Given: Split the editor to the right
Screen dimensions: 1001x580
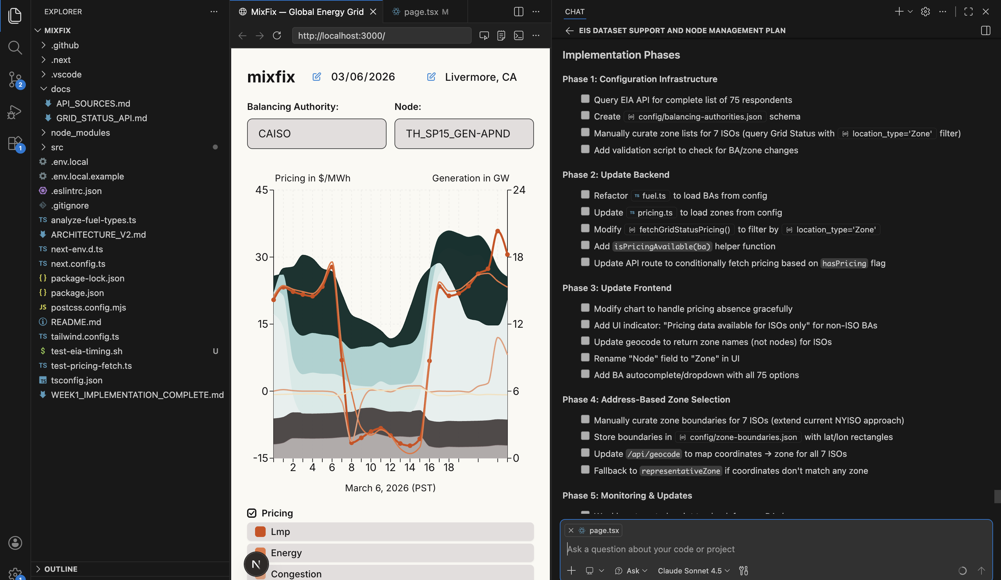Looking at the screenshot, I should click(x=518, y=12).
